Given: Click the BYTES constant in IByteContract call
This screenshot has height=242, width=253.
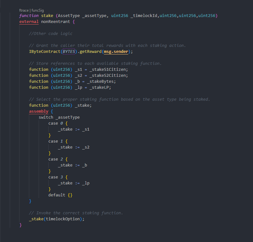Looking at the screenshot, I should click(69, 52).
